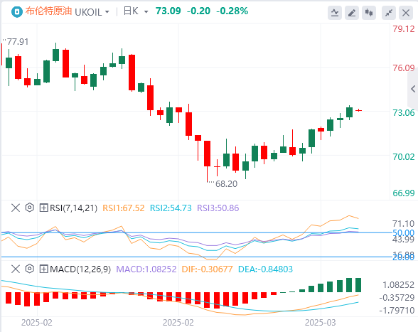Open the indicators line-chart icon
This screenshot has height=332, width=418.
tap(335, 13)
